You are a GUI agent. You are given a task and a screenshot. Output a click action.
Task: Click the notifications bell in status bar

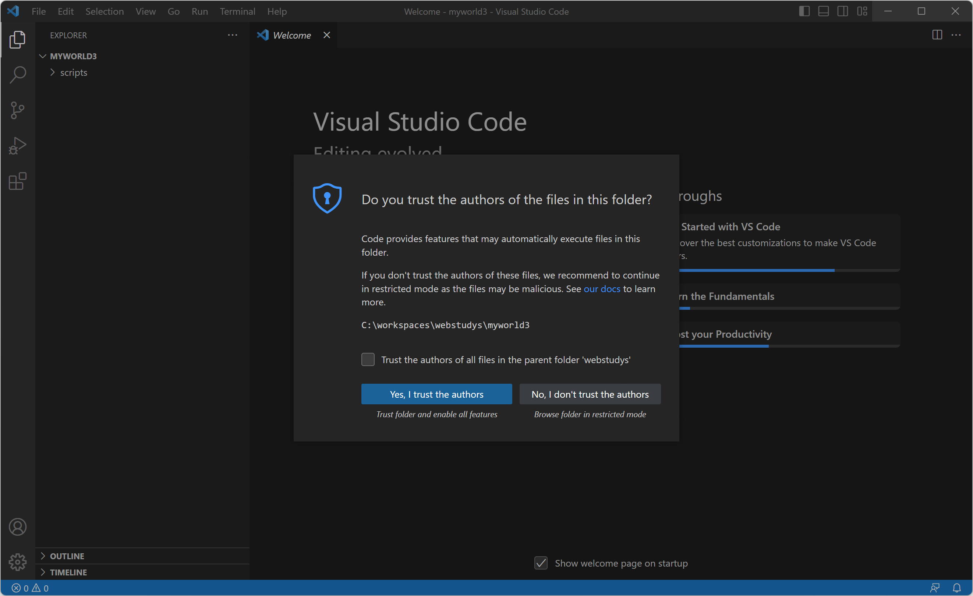pos(956,588)
